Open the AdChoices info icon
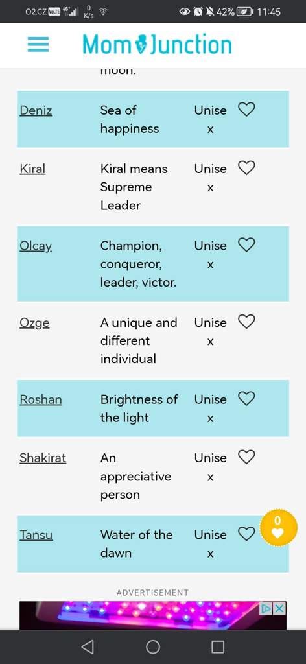This screenshot has height=664, width=306. pos(266,608)
